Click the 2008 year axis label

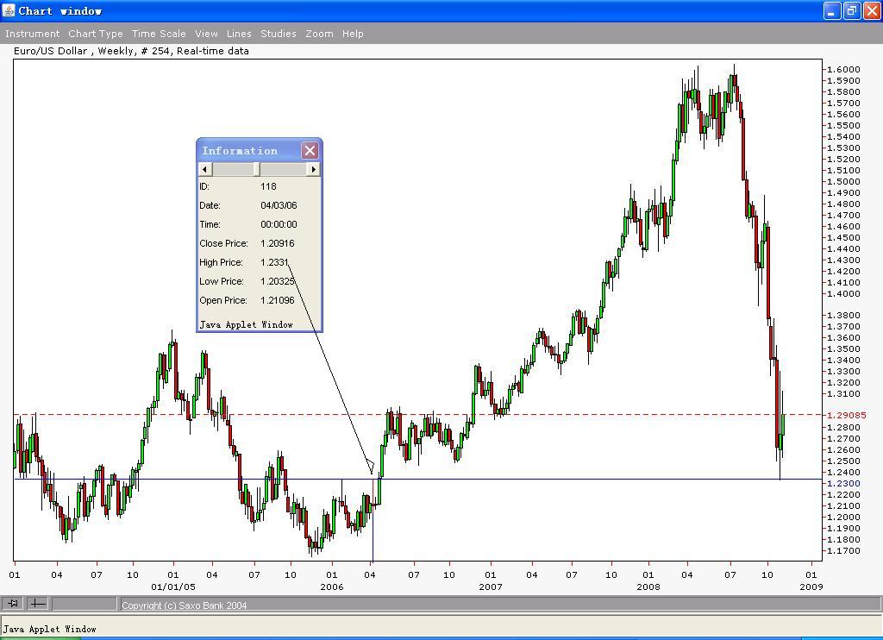[648, 587]
